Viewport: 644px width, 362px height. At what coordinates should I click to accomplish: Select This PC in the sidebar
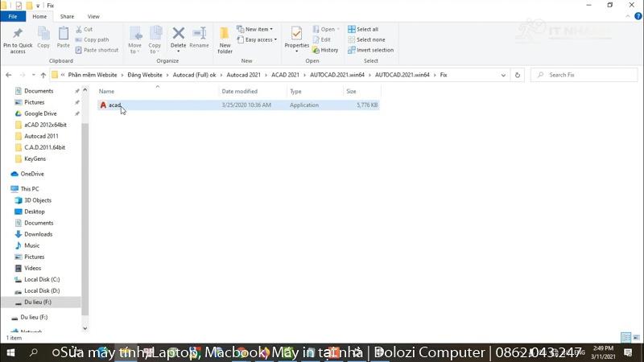tap(30, 189)
